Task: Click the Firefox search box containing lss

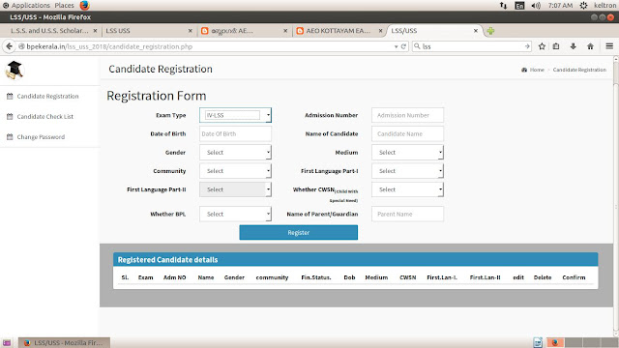Action: 472,46
